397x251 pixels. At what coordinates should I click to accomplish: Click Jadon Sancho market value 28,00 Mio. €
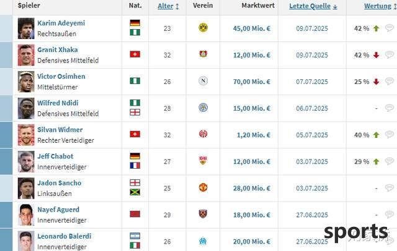(252, 189)
